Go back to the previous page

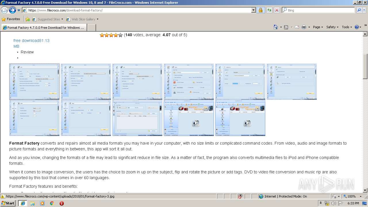pos(4,10)
